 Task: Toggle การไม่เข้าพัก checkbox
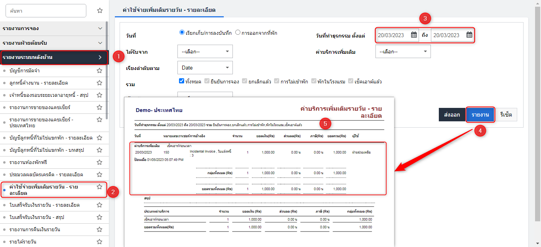coord(277,81)
